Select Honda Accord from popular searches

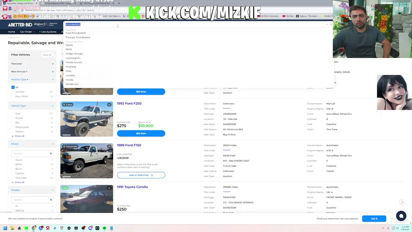pos(74,62)
